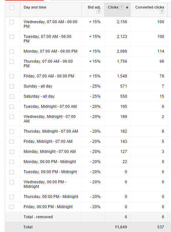Image resolution: width=171 pixels, height=232 pixels.
Task: Check the Wednesday 07:00 AM - 06:00 PM row
Action: click(11, 22)
